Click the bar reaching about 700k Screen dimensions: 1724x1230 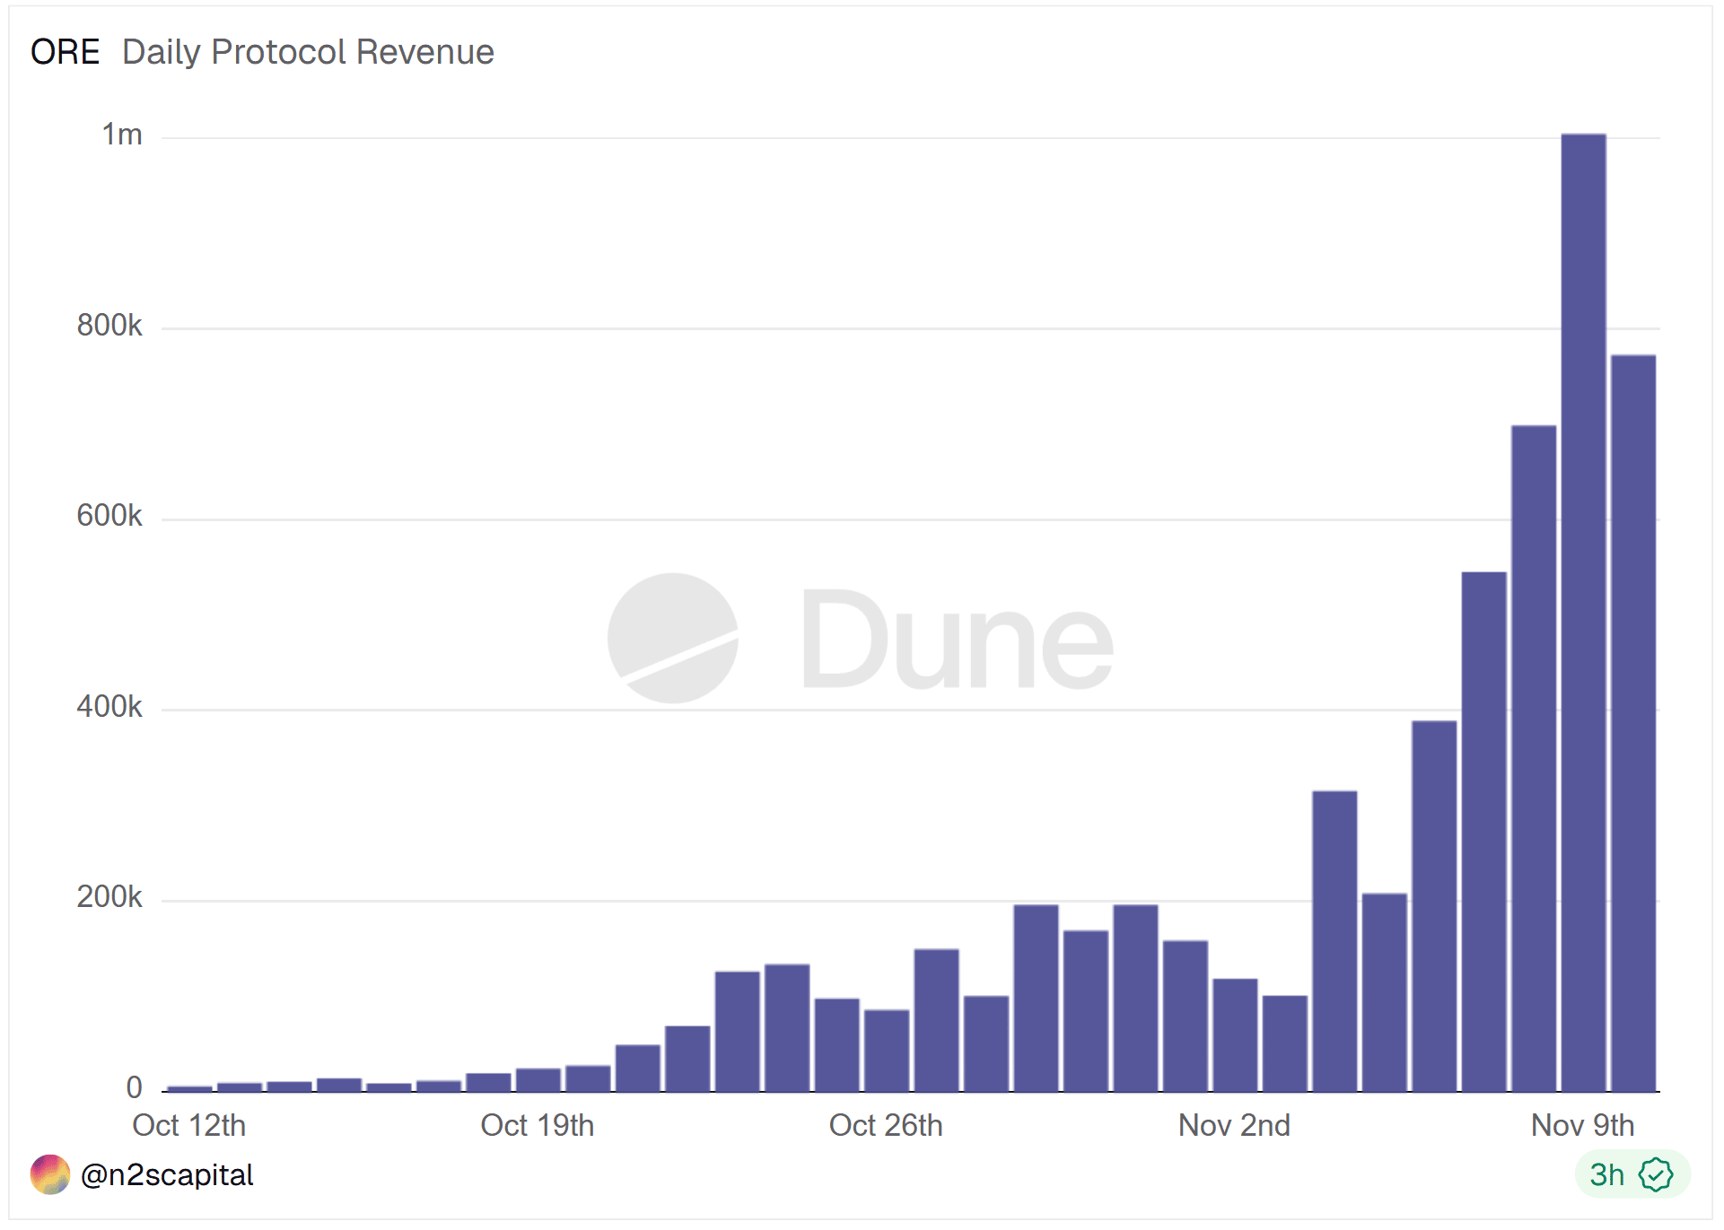1533,758
